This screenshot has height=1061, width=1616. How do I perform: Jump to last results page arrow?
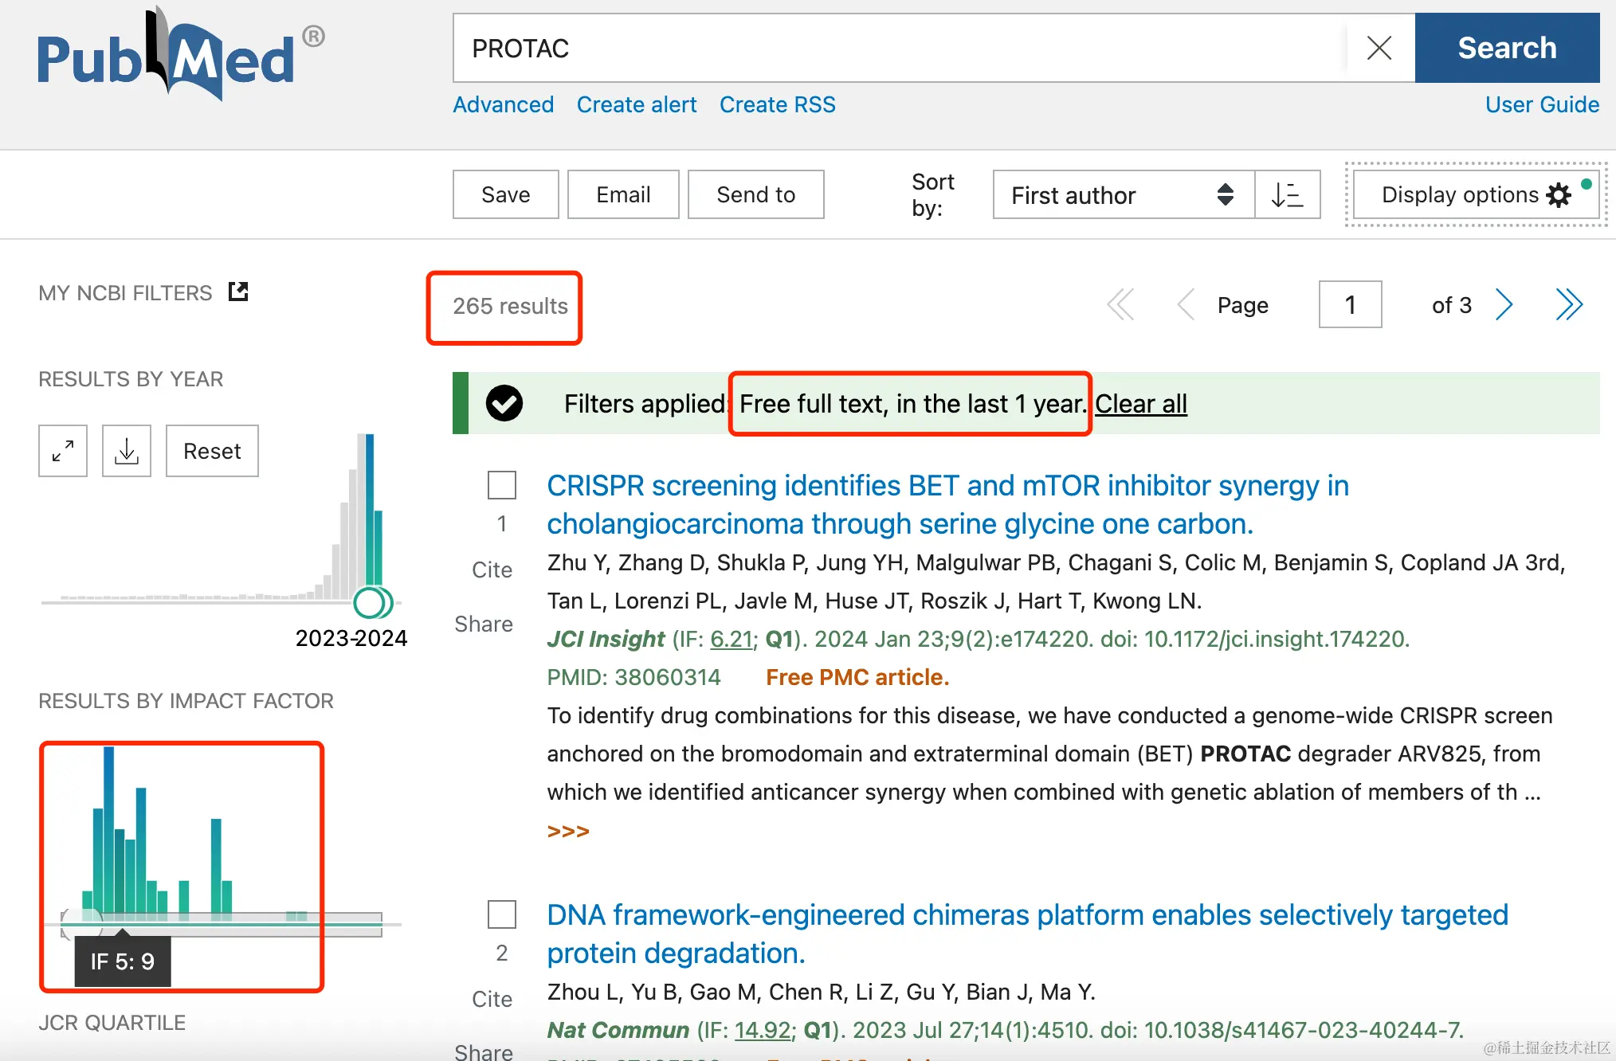coord(1568,304)
